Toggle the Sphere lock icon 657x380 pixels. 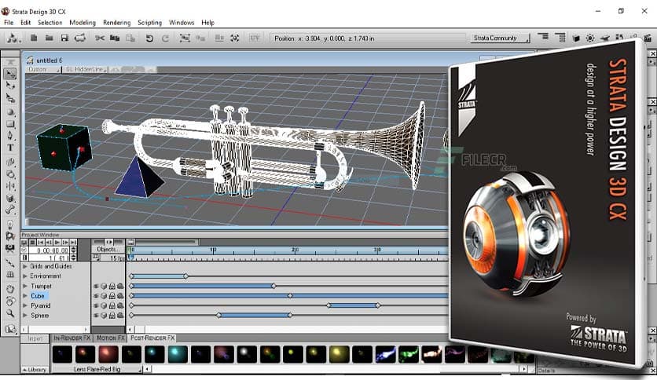(x=112, y=316)
